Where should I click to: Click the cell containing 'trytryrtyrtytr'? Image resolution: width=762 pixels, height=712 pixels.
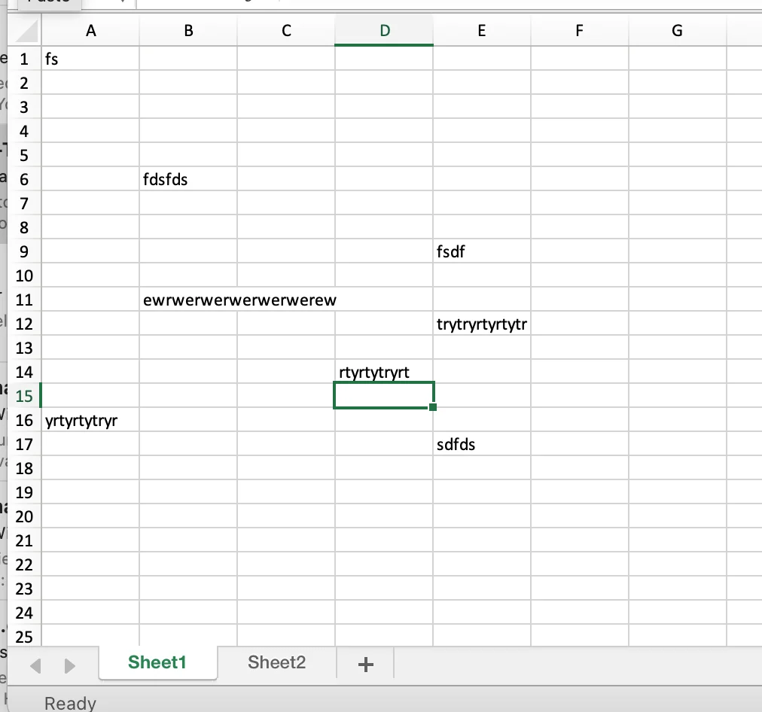tap(481, 324)
